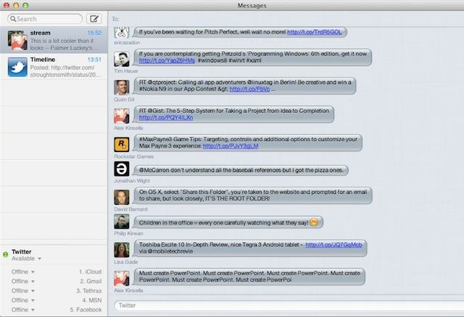Screen dimensions: 464x317
Task: Click Lisa Gade's avatar
Action: 122,250
